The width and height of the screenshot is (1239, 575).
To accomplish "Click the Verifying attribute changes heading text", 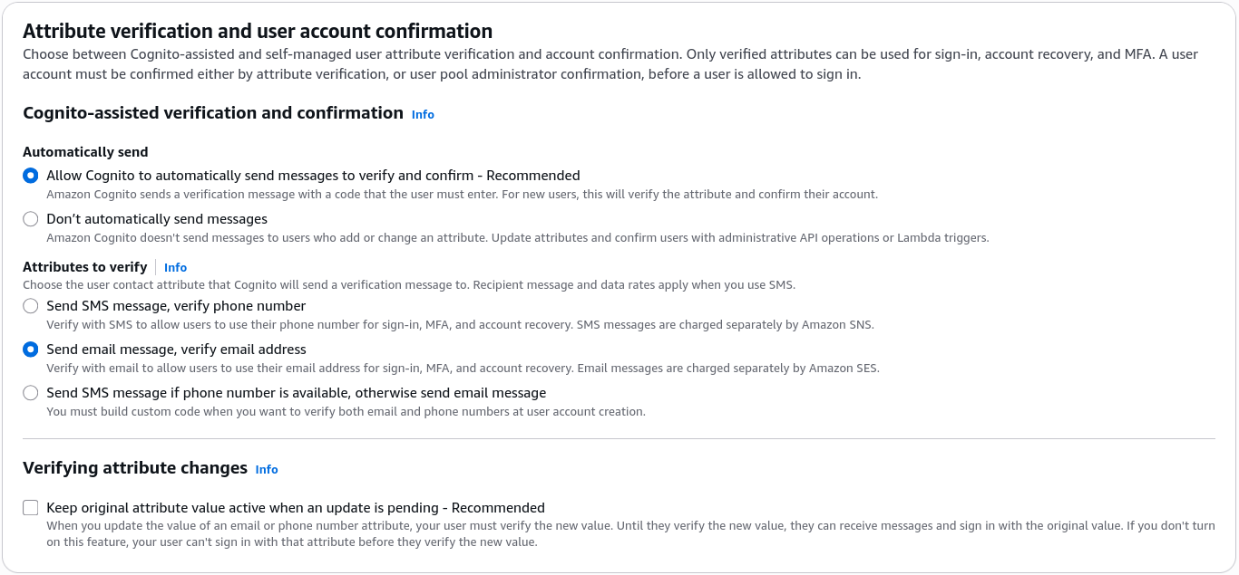I will 135,468.
